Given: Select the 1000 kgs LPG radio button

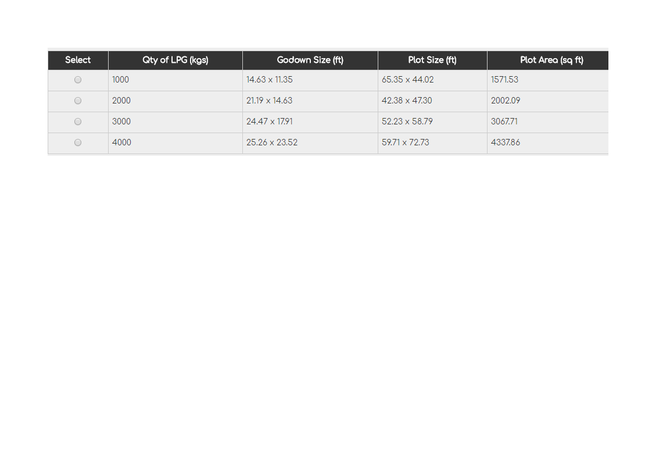Looking at the screenshot, I should click(x=78, y=80).
